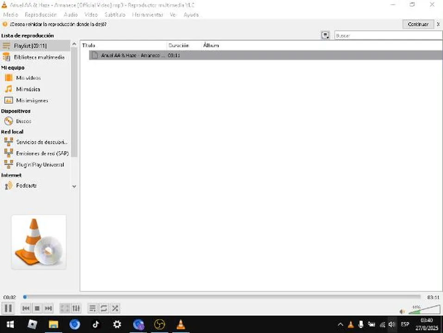443x333 pixels.
Task: Open network icon in system tray
Action: tap(382, 325)
